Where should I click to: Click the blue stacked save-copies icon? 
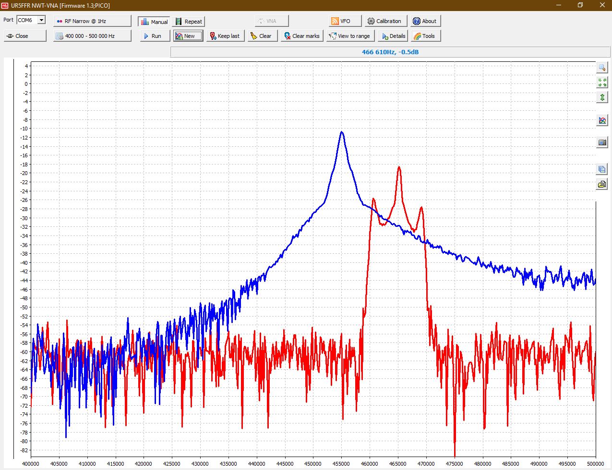[x=602, y=169]
